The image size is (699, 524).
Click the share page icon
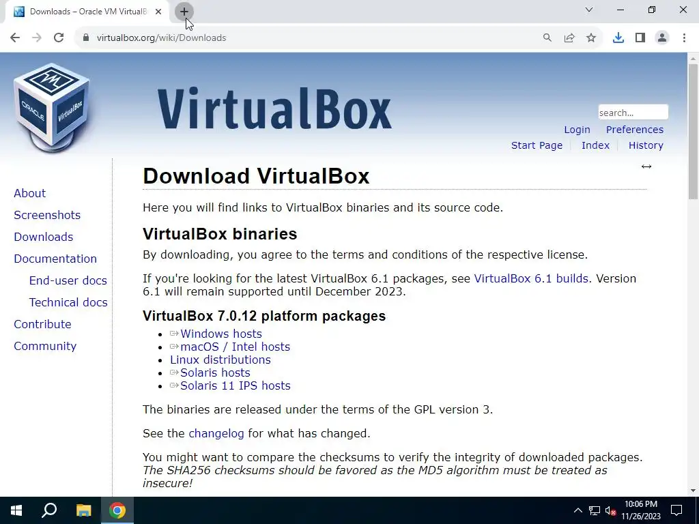pos(569,38)
